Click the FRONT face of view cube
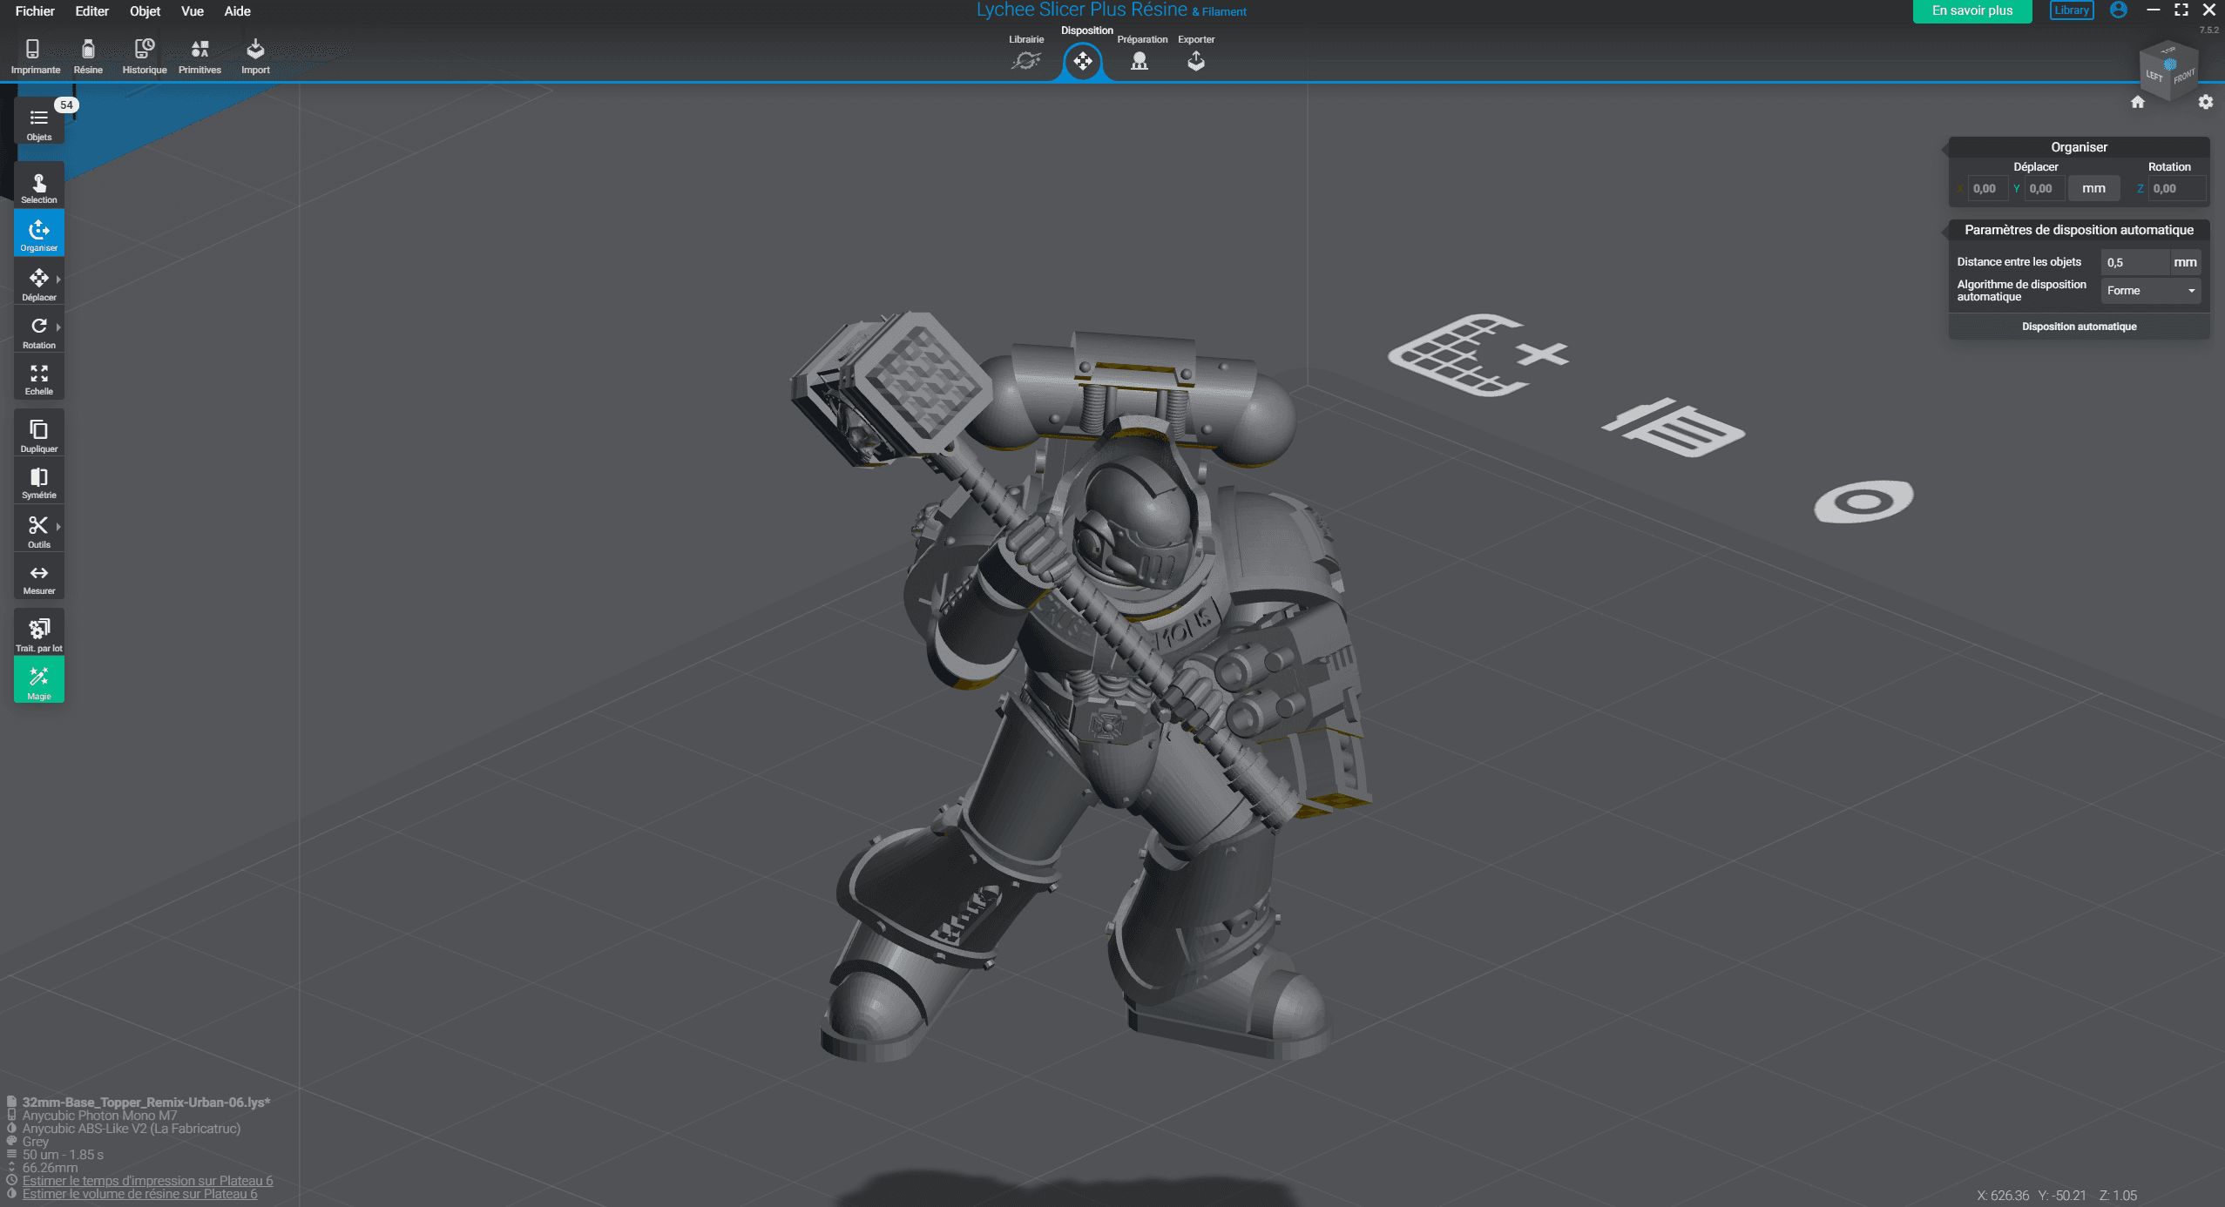This screenshot has width=2225, height=1207. [x=2182, y=77]
